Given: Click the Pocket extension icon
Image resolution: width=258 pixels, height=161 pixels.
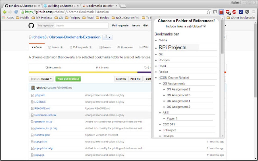Looking at the screenshot, I should pyautogui.click(x=247, y=12).
